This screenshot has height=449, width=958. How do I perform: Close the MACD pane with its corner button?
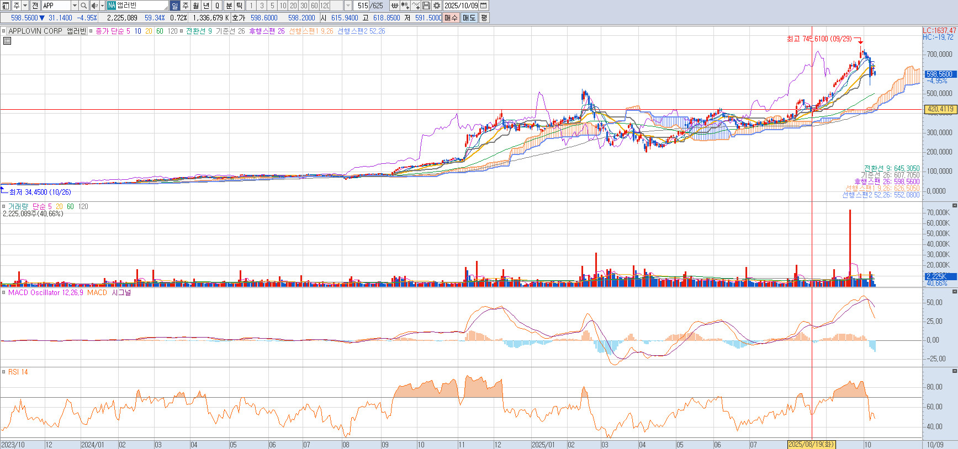point(955,292)
